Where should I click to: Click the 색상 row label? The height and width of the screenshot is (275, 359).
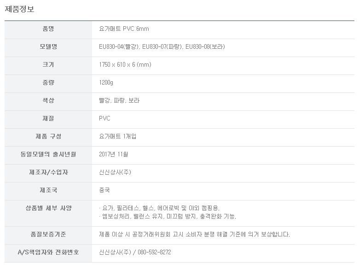click(x=48, y=101)
